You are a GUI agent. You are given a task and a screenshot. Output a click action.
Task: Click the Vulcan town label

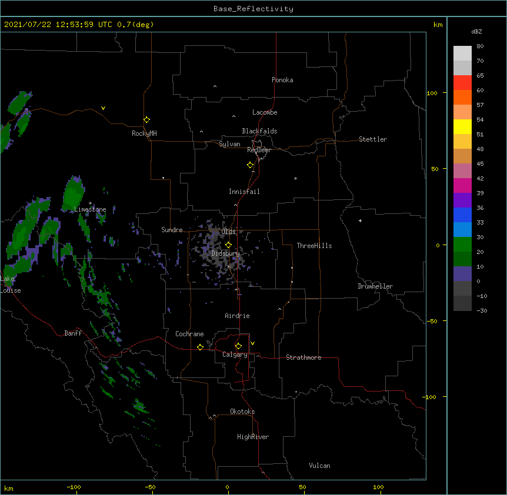(319, 466)
